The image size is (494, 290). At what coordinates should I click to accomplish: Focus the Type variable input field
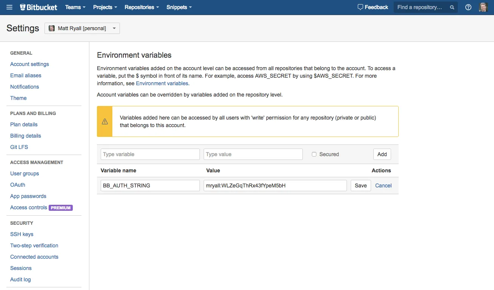[x=150, y=154]
